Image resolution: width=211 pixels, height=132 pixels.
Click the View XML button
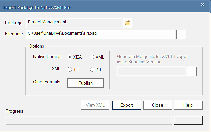95,105
